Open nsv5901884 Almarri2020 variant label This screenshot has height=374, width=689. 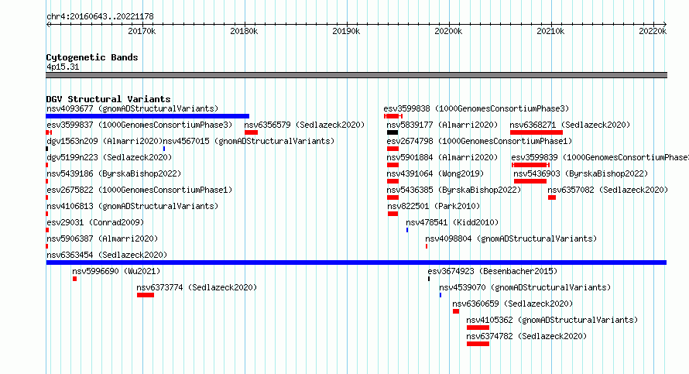point(442,157)
